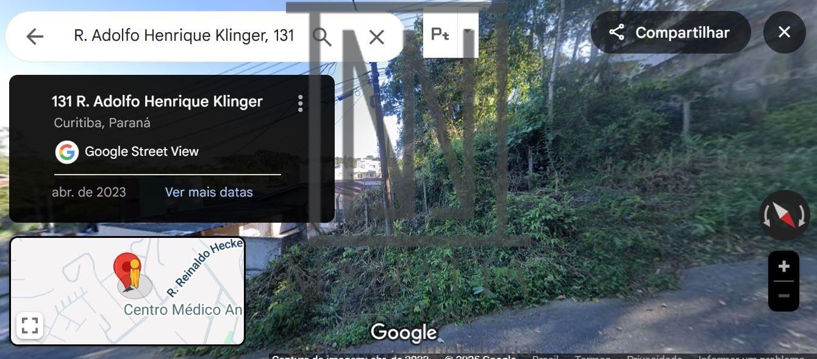Click the magnifier search icon

(x=322, y=37)
